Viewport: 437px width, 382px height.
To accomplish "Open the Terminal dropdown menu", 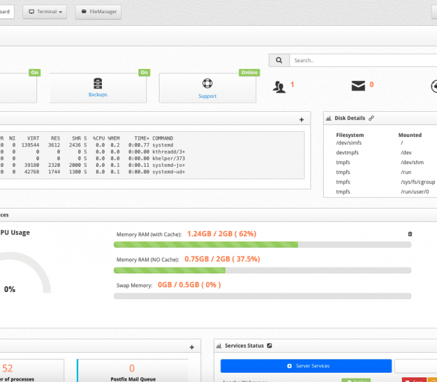I will [44, 12].
